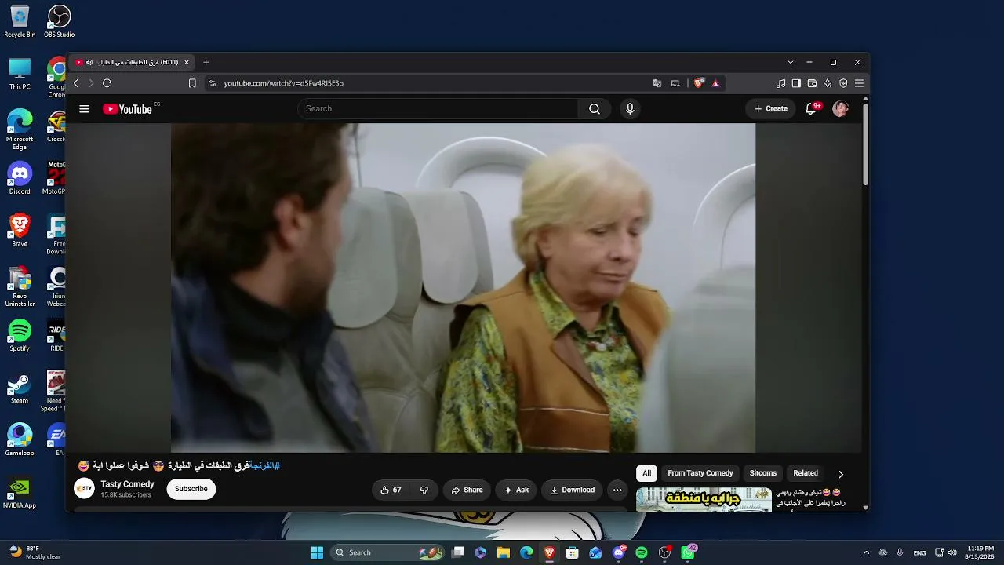Click the hashtag link in video title

[x=264, y=465]
